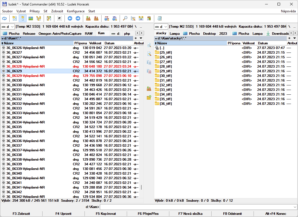Screen dimensions: 298x217
Task: Click F8 Odstranit button
Action: (x=232, y=214)
